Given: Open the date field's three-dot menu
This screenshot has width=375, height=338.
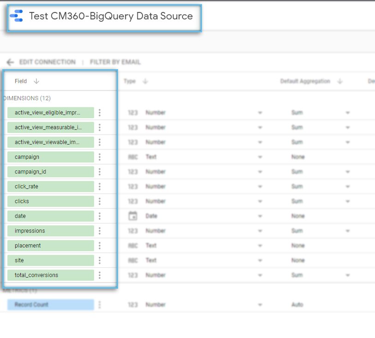Looking at the screenshot, I should click(x=100, y=216).
